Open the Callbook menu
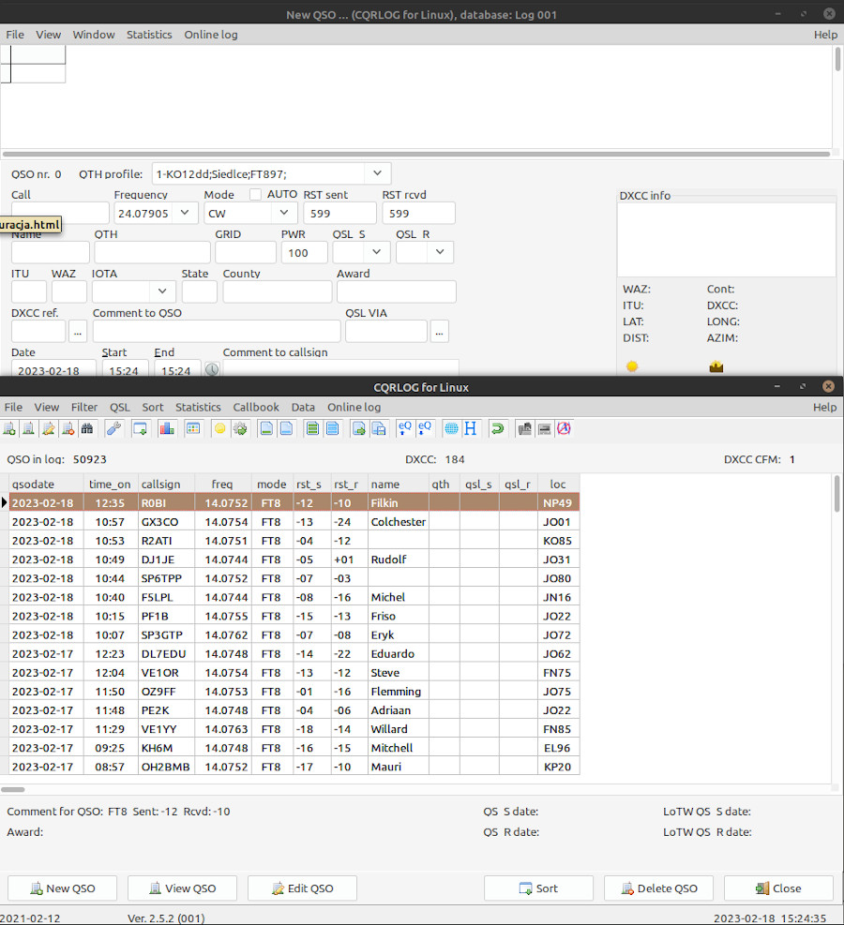 pyautogui.click(x=256, y=408)
